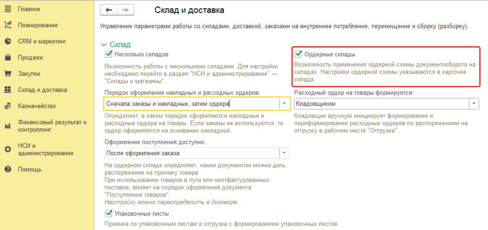Click the НСИ и администрирование gear icon
The width and height of the screenshot is (488, 230).
click(x=8, y=149)
